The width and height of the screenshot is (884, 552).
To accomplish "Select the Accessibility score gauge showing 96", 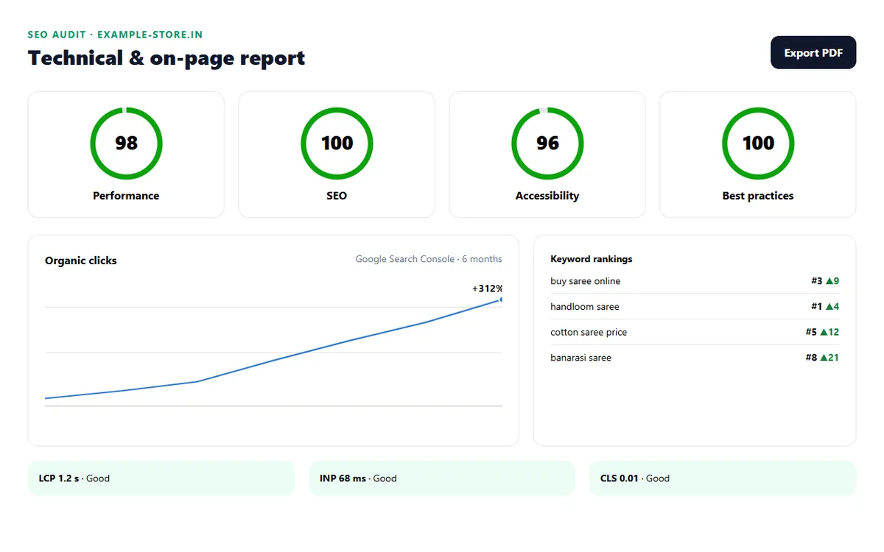I will [547, 143].
